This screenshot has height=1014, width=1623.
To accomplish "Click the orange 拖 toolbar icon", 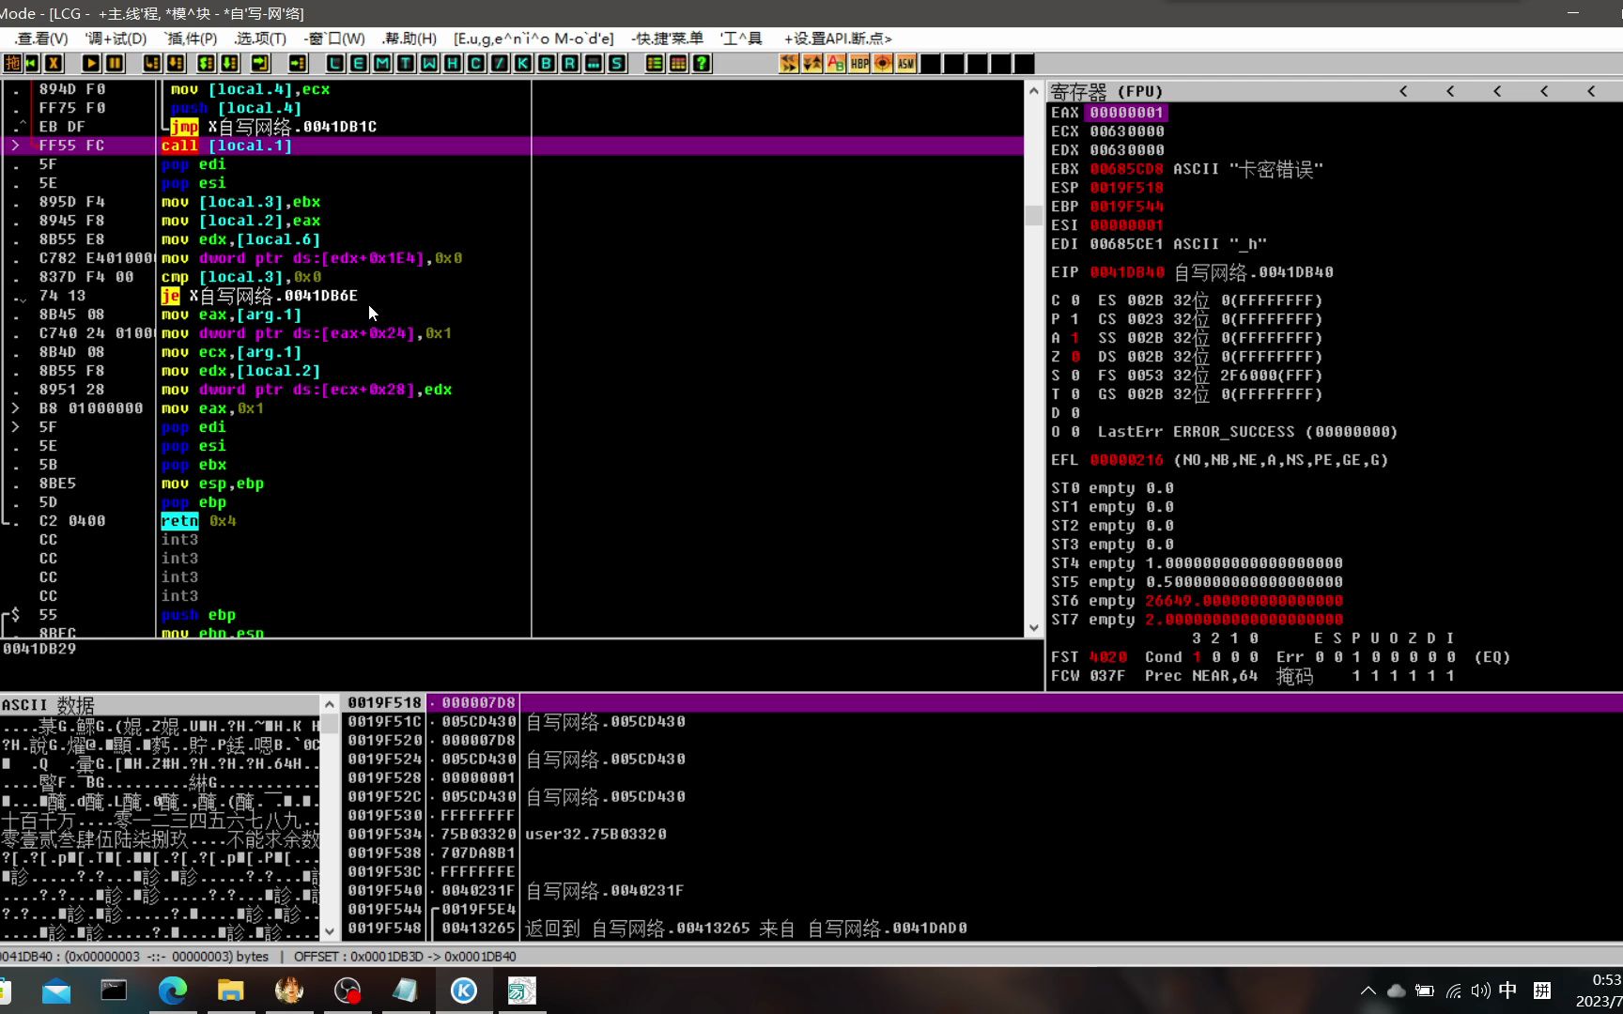I will (x=12, y=63).
